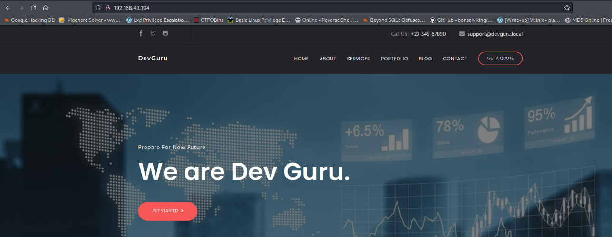612x237 pixels.
Task: Navigate to the ABOUT menu item
Action: (x=328, y=59)
